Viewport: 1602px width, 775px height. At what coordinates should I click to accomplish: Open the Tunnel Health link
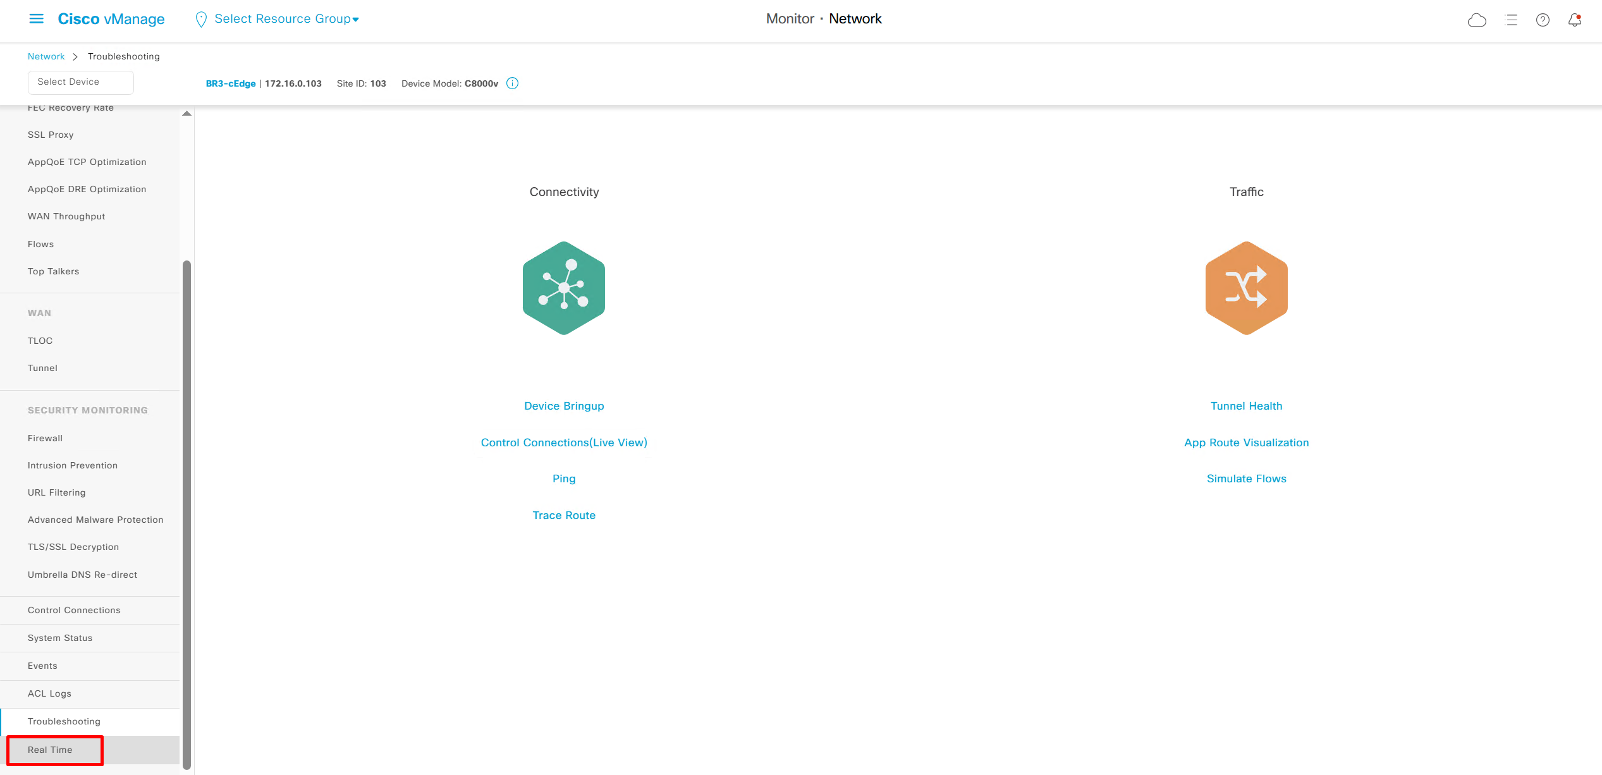coord(1246,406)
